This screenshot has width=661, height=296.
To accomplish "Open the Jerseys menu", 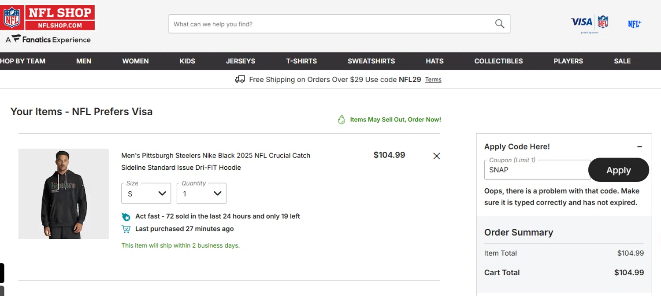I will point(241,61).
